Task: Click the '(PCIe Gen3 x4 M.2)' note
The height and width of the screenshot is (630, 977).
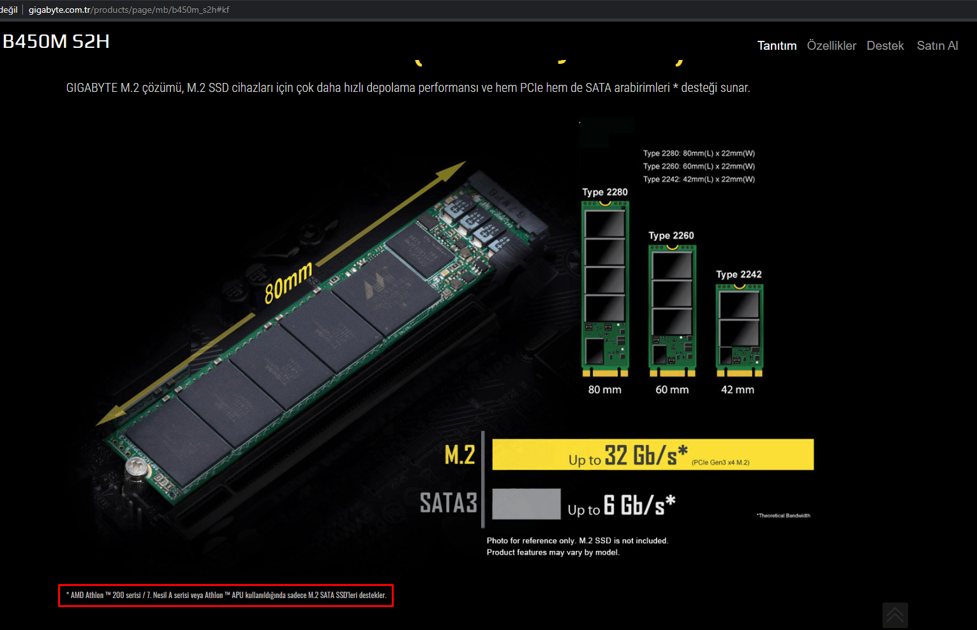Action: (x=720, y=462)
